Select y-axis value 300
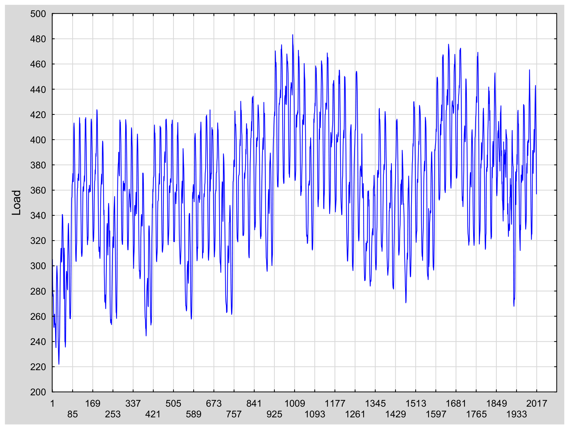Viewport: 569px width, 429px height. tap(38, 266)
